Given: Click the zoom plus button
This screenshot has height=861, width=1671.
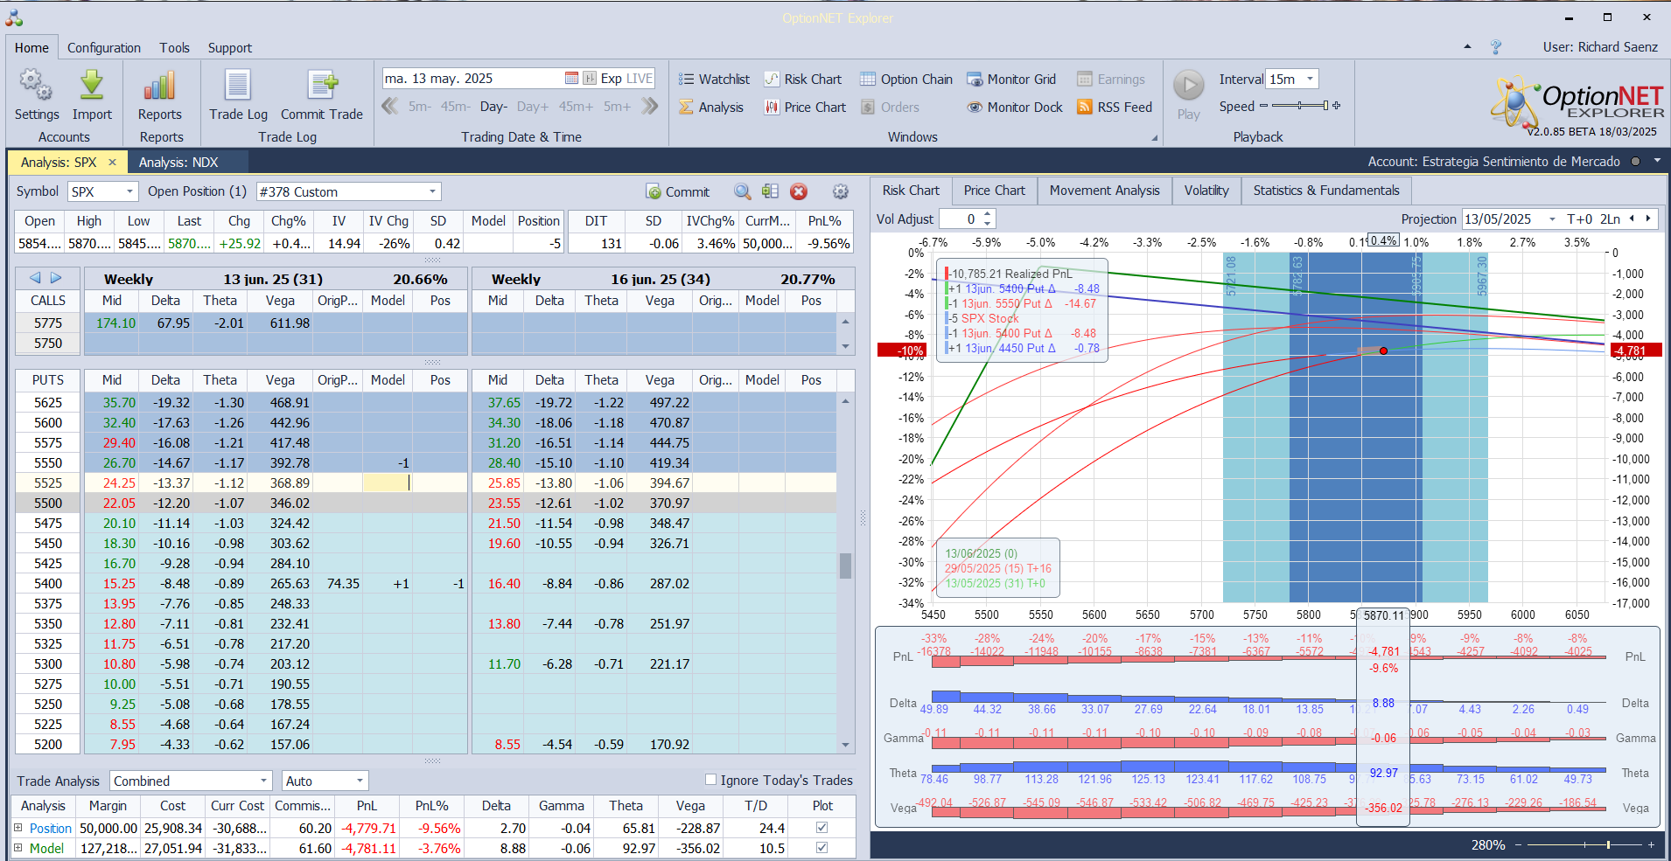Looking at the screenshot, I should click(x=1651, y=844).
